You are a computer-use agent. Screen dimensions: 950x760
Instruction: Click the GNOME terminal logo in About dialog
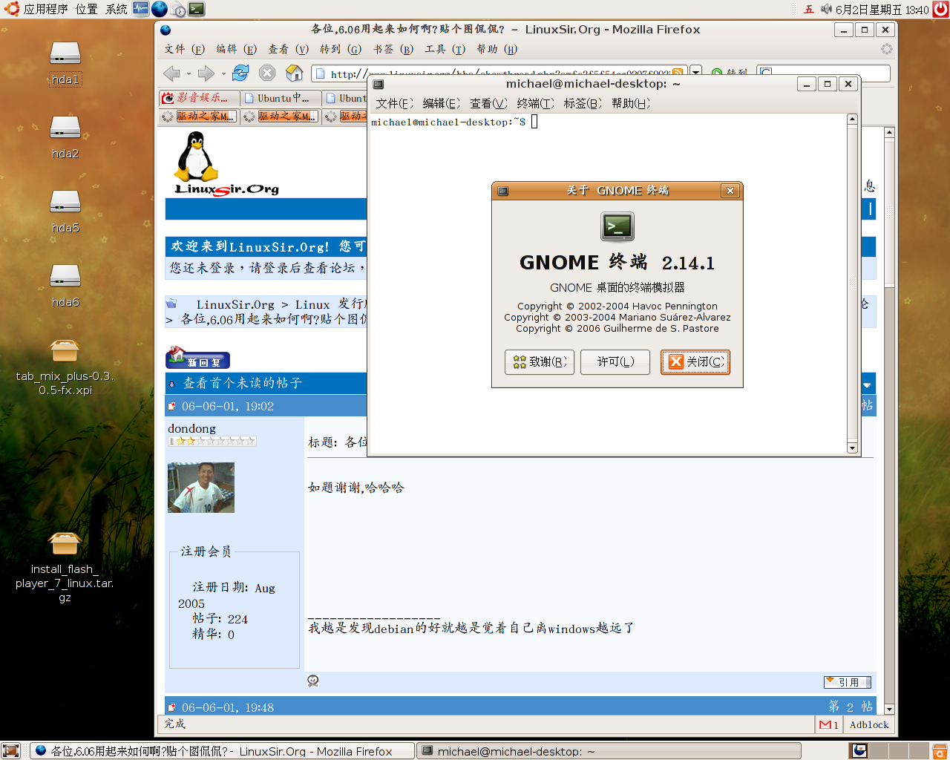pos(617,226)
